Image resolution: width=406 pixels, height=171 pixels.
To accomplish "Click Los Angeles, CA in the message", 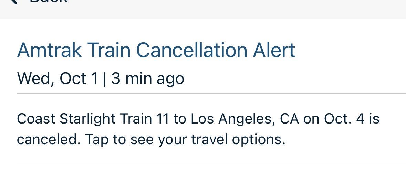I will [245, 119].
